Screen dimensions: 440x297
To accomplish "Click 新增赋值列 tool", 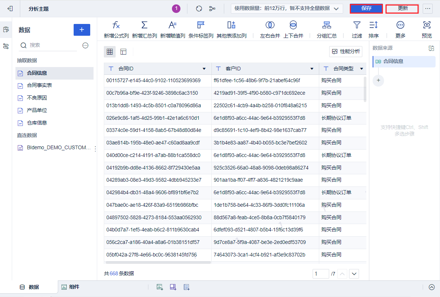I will [173, 29].
